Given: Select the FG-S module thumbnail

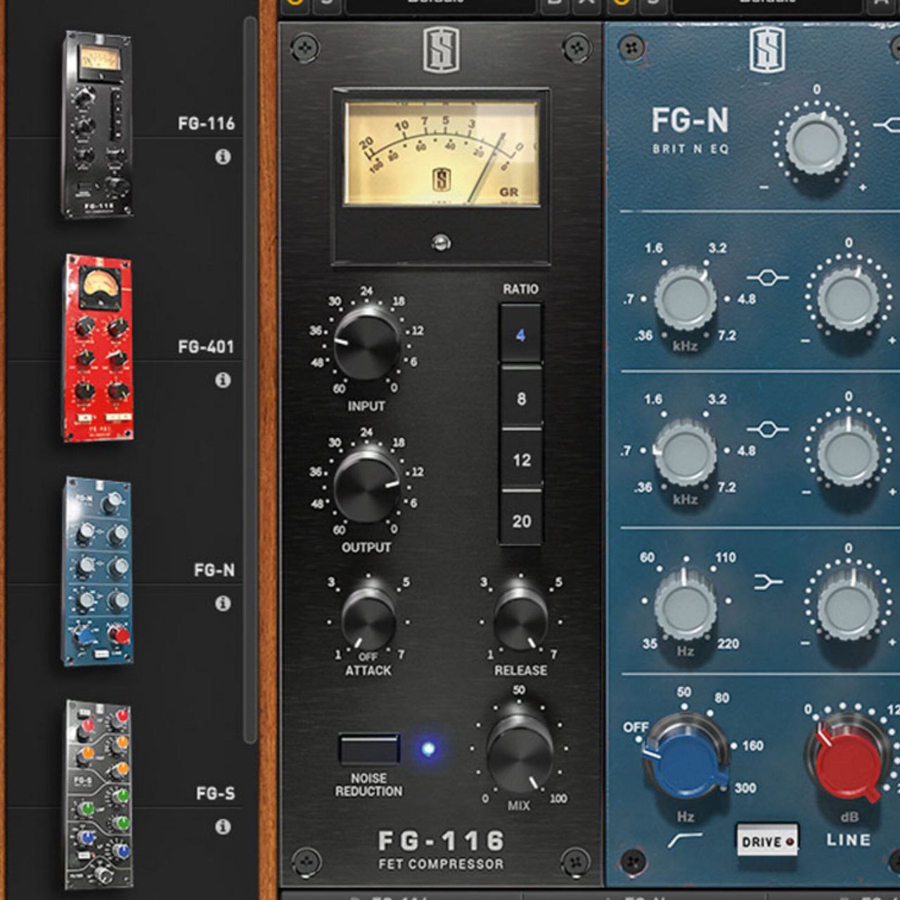Looking at the screenshot, I should (x=98, y=795).
